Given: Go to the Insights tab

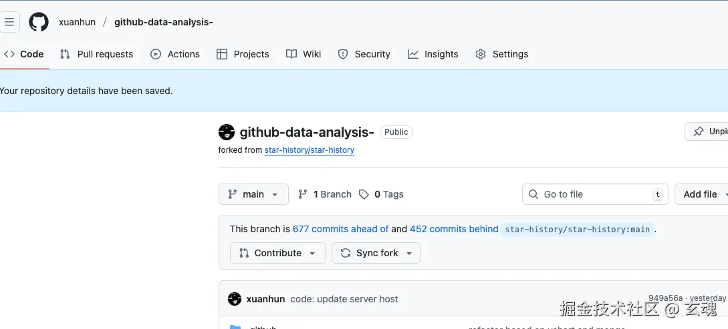Looking at the screenshot, I should pyautogui.click(x=433, y=54).
